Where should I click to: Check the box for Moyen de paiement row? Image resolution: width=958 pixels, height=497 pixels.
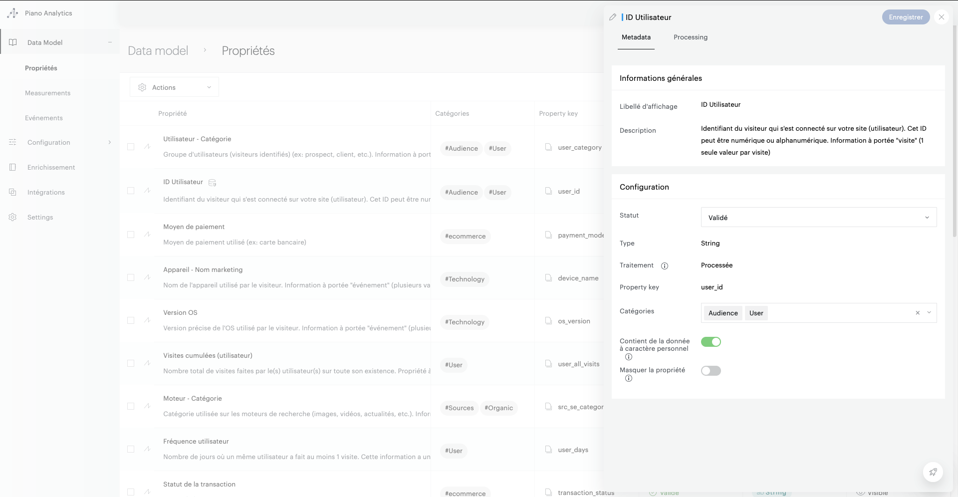(131, 235)
